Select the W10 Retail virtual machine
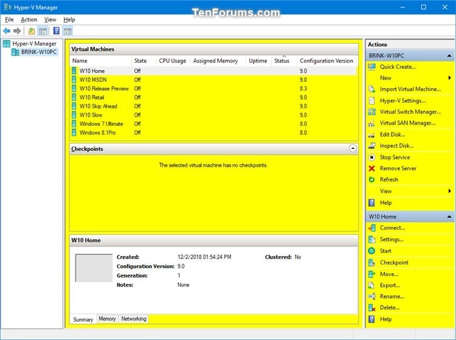Screen dimensions: 456x340 214,97
